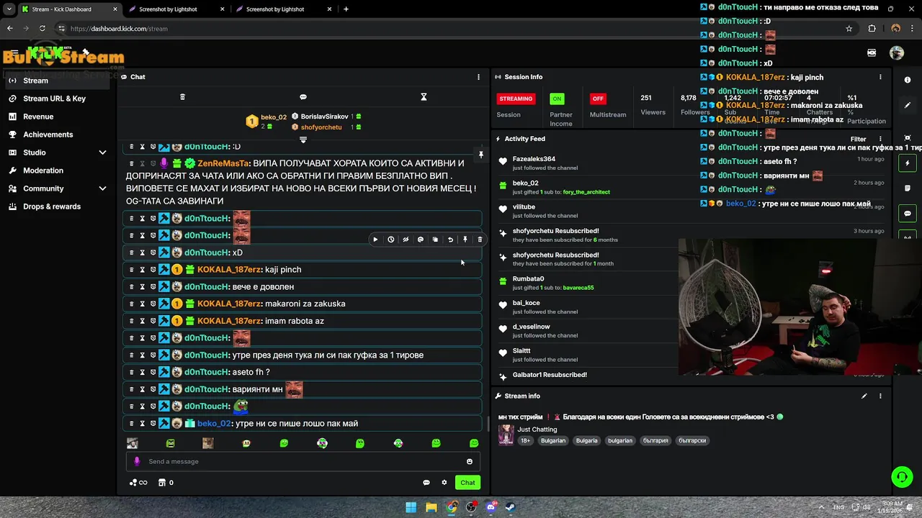Click speech bubble icon left of chat settings gear

pos(426,483)
